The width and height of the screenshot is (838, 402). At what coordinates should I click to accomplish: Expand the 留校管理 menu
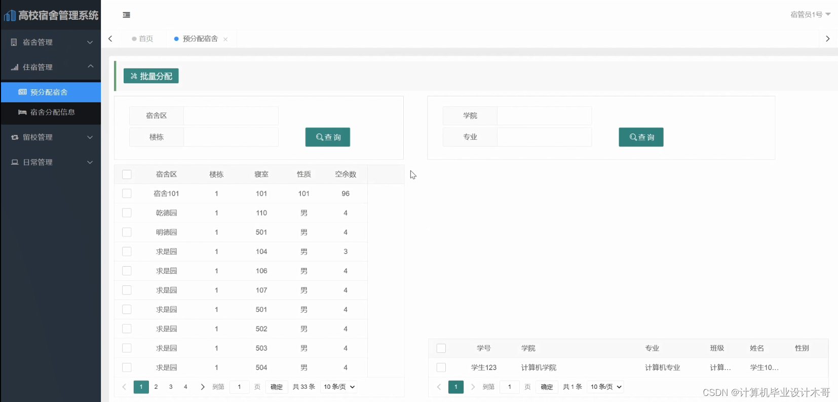point(90,137)
